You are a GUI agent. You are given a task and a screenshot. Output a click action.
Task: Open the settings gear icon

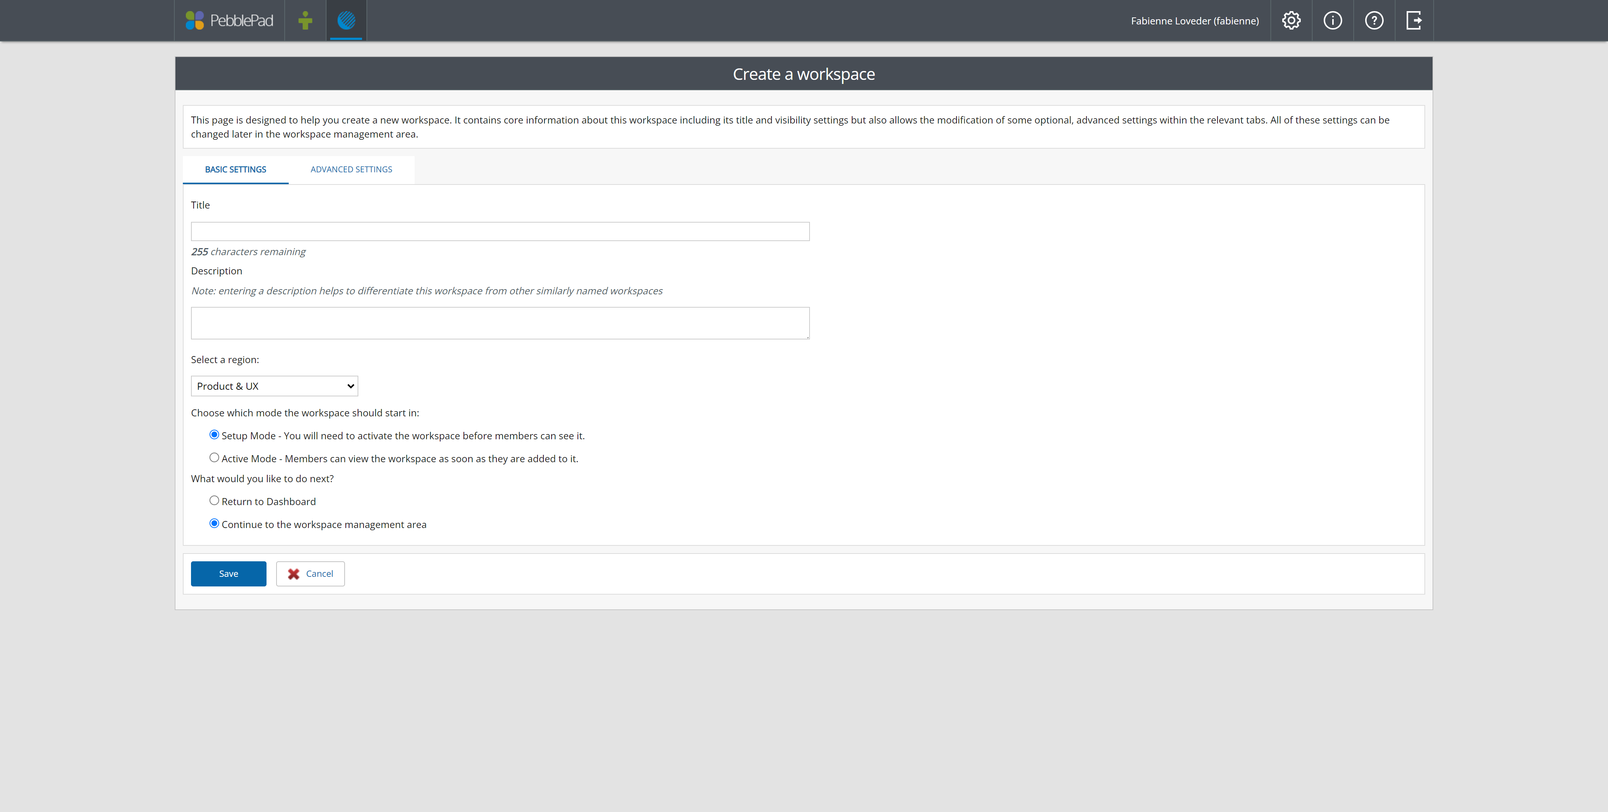point(1291,21)
